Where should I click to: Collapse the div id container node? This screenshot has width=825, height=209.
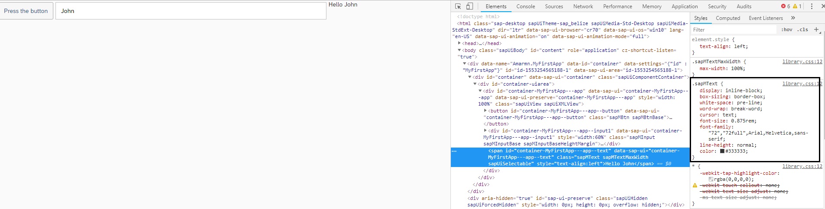tap(470, 77)
